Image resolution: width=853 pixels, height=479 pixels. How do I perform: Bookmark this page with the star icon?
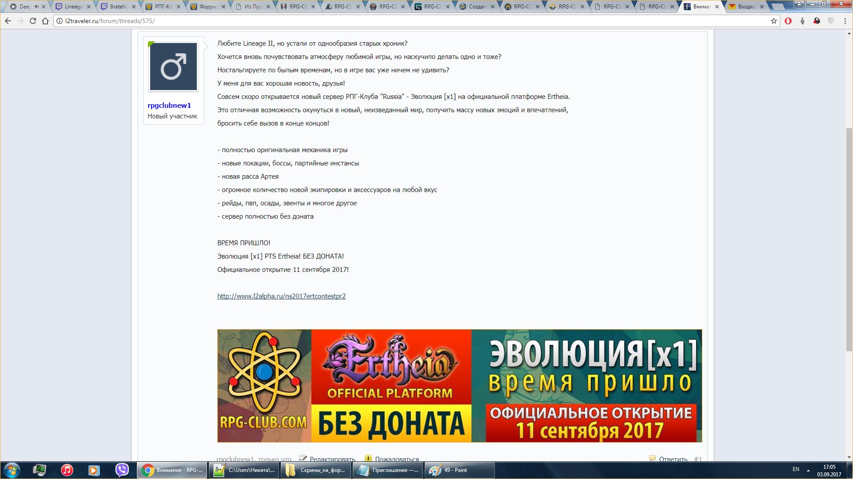[x=773, y=21]
